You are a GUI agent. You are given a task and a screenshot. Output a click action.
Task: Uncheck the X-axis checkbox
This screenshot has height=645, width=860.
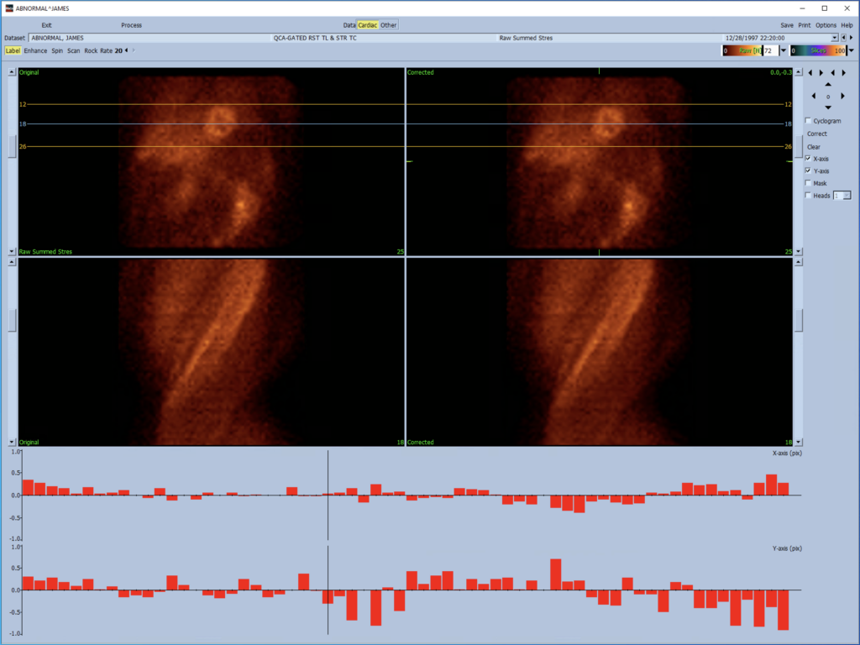[x=808, y=159]
